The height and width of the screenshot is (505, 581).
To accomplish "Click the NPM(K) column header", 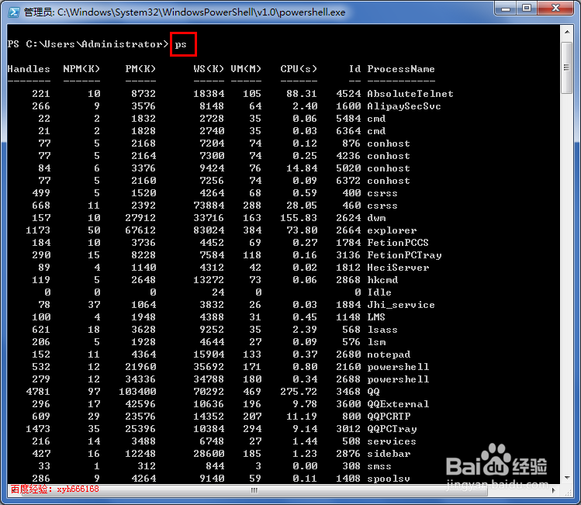I will [x=81, y=69].
